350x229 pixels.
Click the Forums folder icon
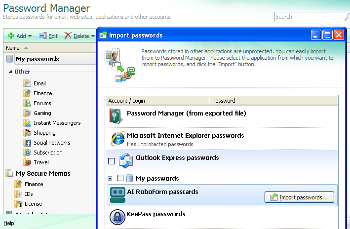pos(27,103)
